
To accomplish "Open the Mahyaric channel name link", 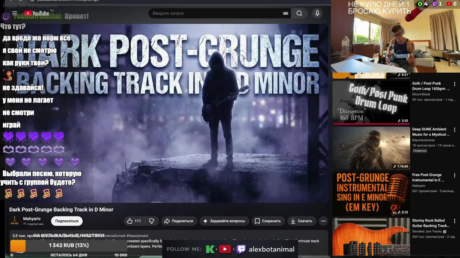I will click(32, 219).
